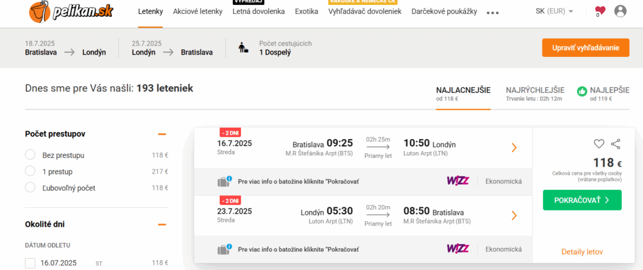Screen dimensions: 643x270
Task: Click the three-dots more menu icon
Action: (x=492, y=13)
